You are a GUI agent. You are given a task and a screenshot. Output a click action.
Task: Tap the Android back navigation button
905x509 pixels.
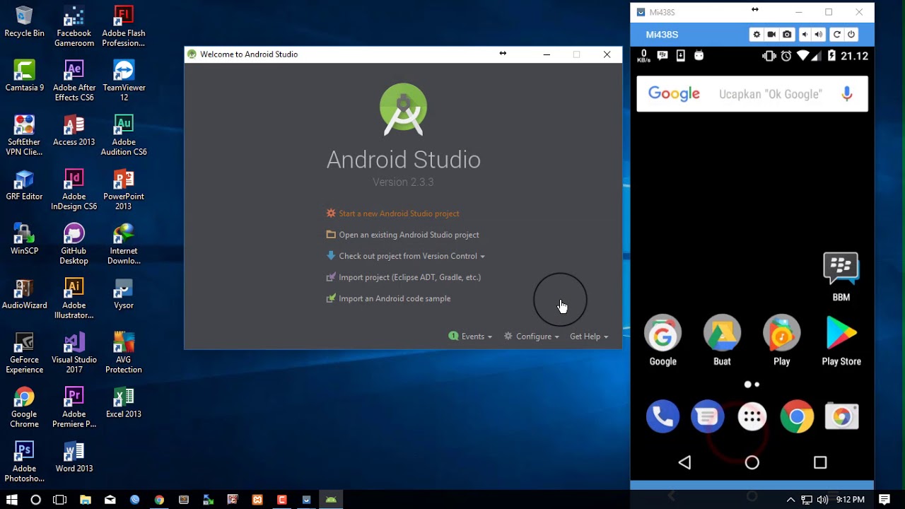684,462
